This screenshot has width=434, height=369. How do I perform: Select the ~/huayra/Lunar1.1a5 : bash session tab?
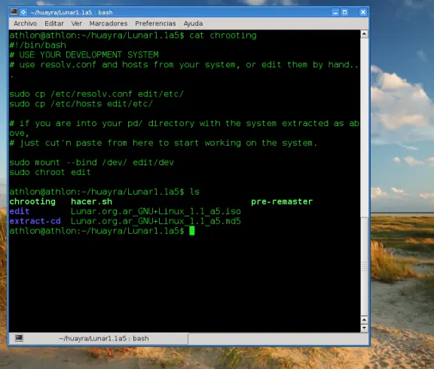(104, 339)
